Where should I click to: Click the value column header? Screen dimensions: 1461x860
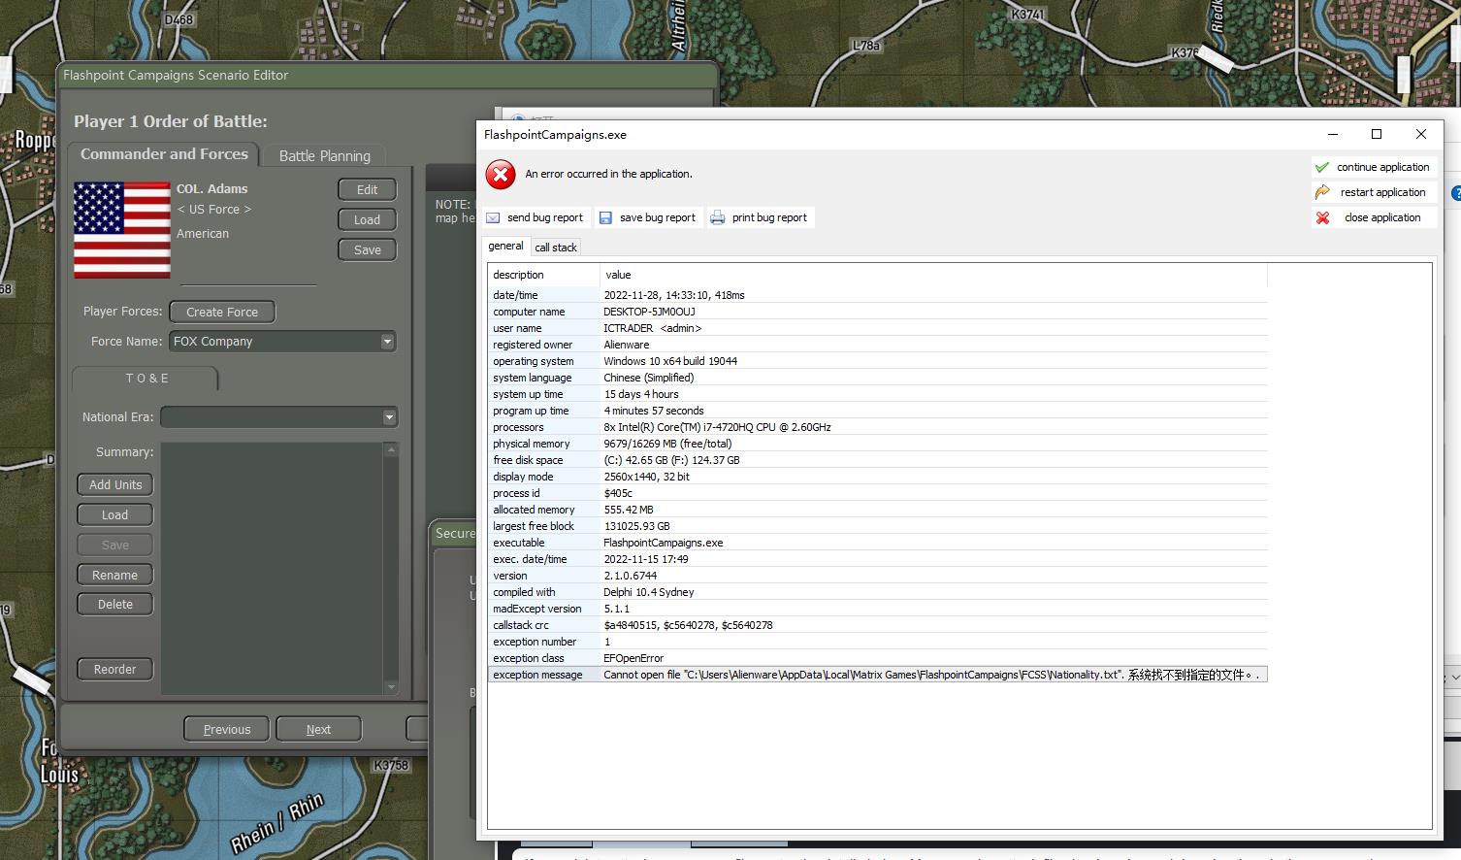coord(933,275)
